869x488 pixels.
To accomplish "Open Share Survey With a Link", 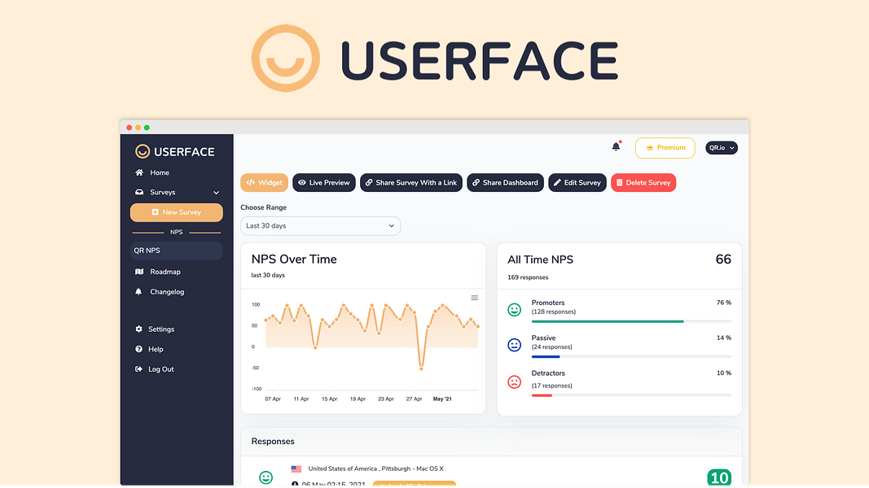I will tap(410, 182).
